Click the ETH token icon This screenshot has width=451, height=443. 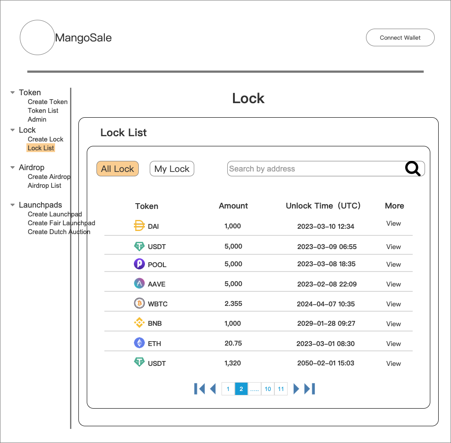139,343
